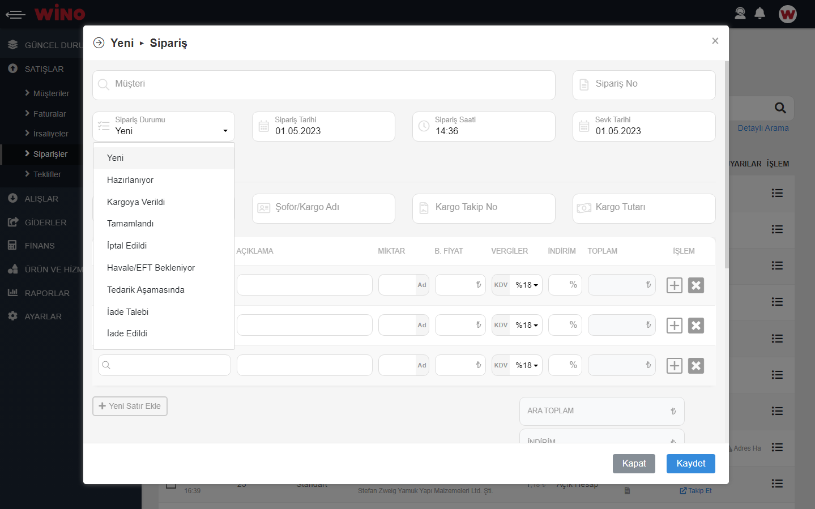Click the plus icon in first product row
Viewport: 815px width, 509px height.
pos(674,285)
